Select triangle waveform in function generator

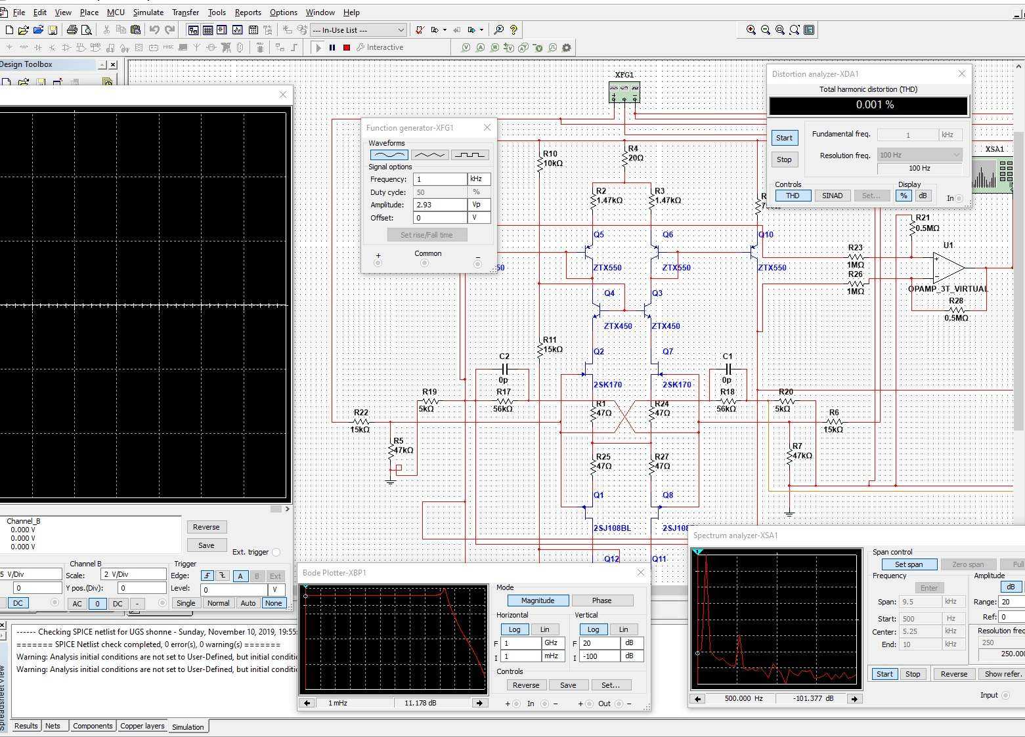coord(429,155)
